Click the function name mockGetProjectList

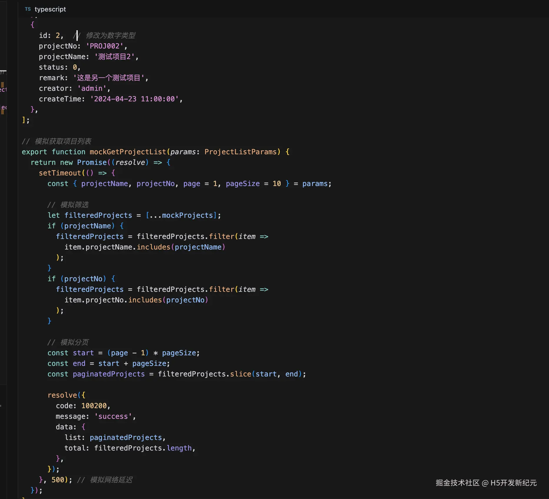pyautogui.click(x=128, y=152)
